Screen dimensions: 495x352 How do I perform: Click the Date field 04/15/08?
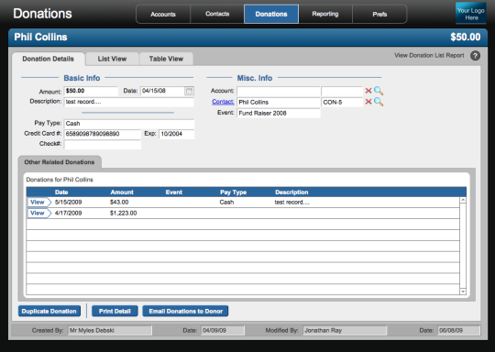tap(162, 91)
